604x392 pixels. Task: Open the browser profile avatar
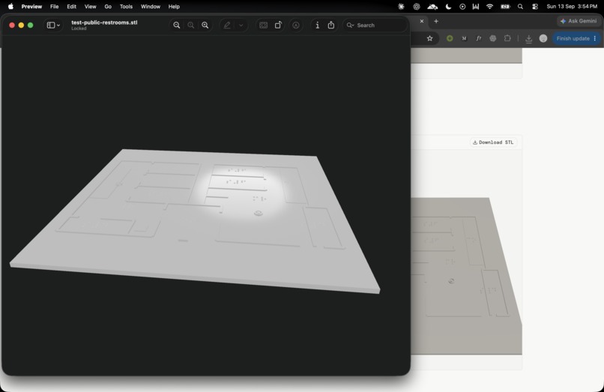543,38
